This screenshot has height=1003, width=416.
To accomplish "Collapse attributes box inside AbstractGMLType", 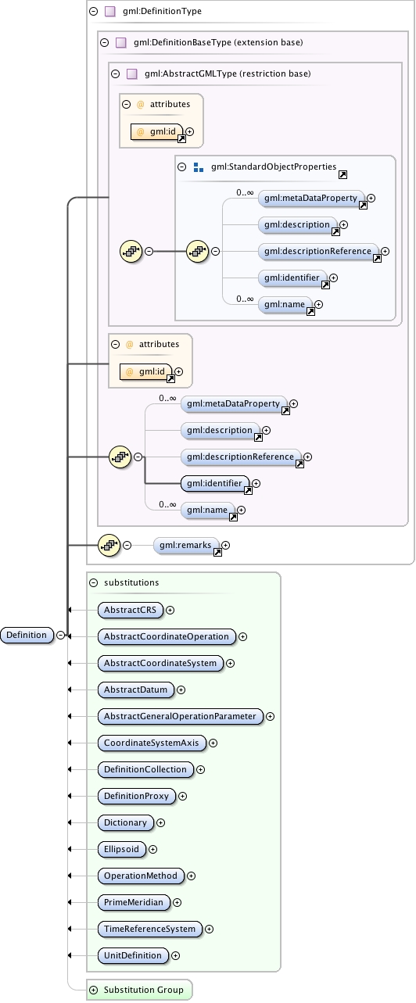I will 127,104.
